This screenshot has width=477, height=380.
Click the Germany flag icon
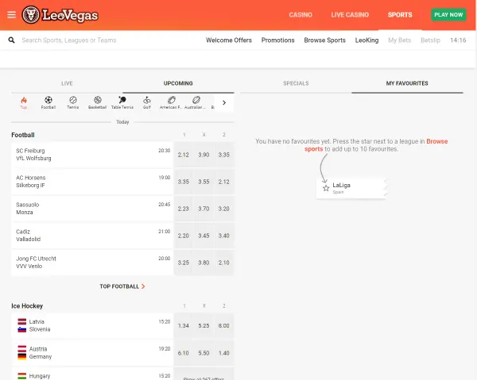point(22,357)
